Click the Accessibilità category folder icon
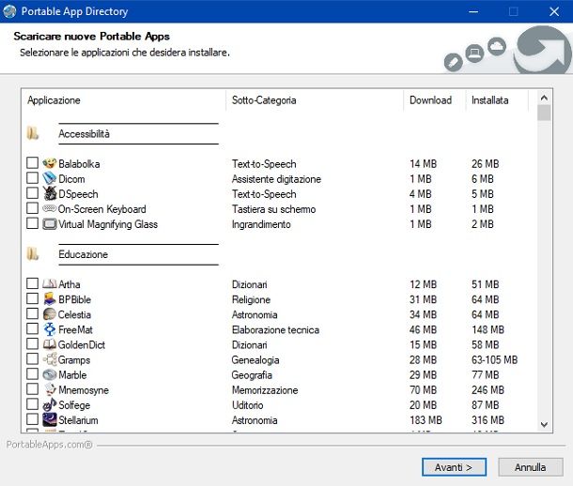 tap(33, 134)
